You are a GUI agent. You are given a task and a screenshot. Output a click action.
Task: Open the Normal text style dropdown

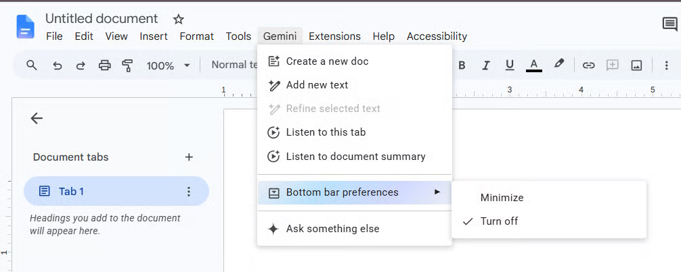pyautogui.click(x=234, y=65)
